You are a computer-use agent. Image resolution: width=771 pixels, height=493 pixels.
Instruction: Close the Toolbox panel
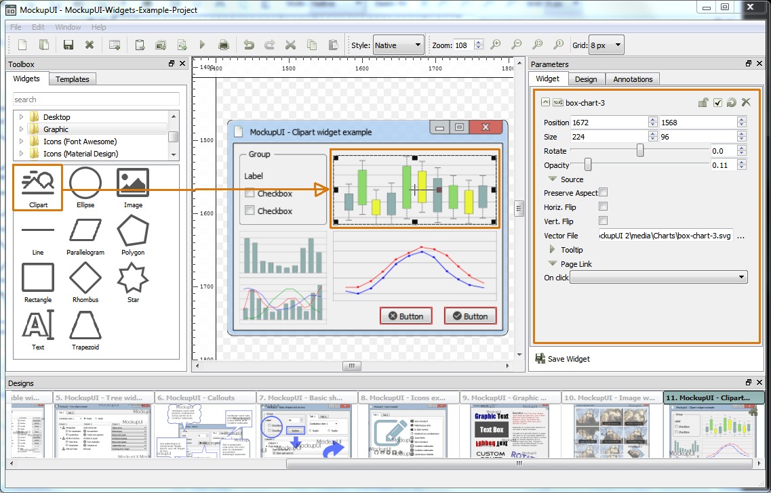[182, 64]
